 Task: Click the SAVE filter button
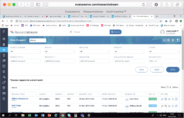[142, 70]
